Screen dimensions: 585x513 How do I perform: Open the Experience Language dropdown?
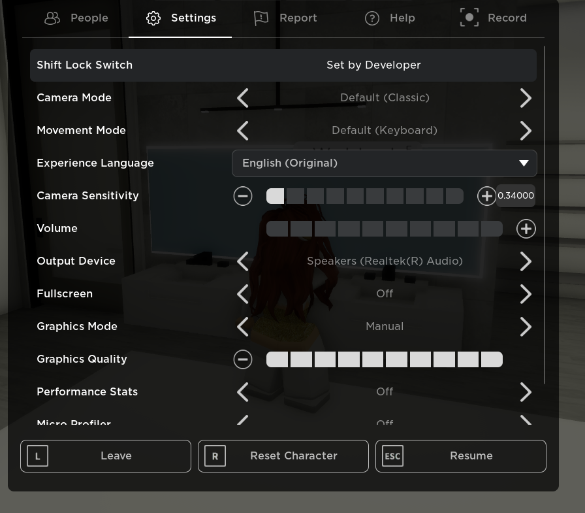point(385,163)
